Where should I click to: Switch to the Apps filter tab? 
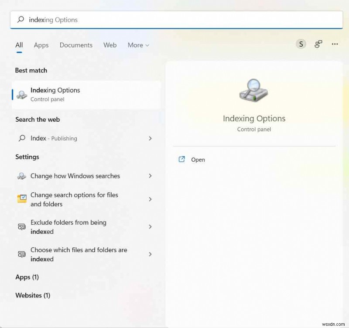point(41,45)
